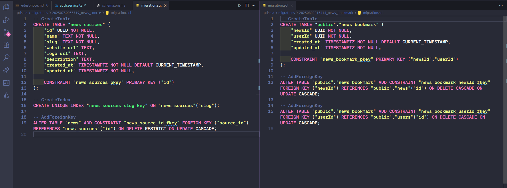The width and height of the screenshot is (507, 188).
Task: Click CURRENT_TIMESTAMP in right editor
Action: (x=425, y=42)
